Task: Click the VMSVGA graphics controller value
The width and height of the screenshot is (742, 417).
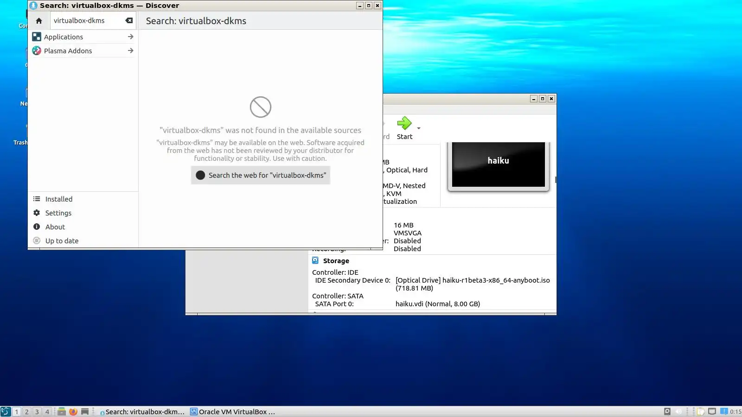Action: click(x=408, y=233)
